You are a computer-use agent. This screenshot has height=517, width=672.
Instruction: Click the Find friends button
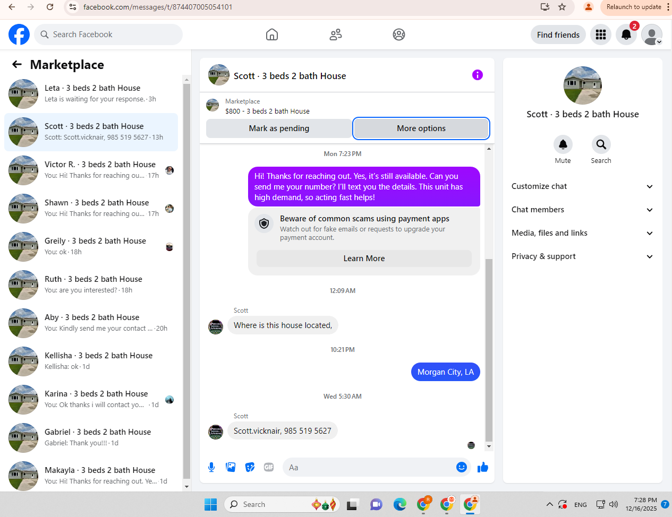tap(558, 35)
